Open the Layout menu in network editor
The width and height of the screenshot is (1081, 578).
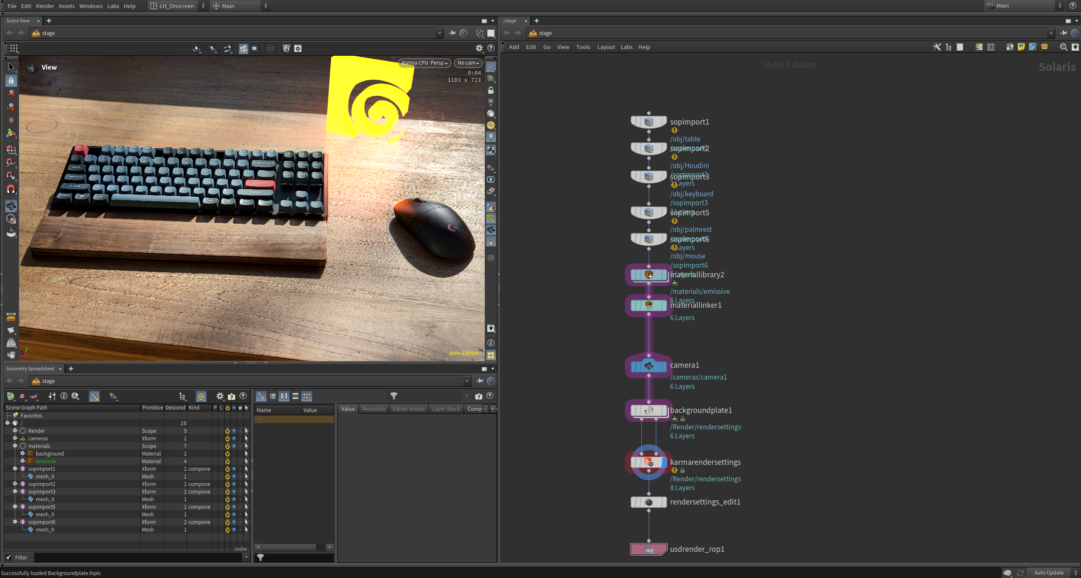(606, 47)
